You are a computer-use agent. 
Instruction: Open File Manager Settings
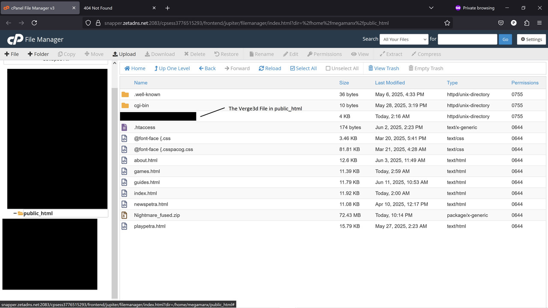(531, 39)
